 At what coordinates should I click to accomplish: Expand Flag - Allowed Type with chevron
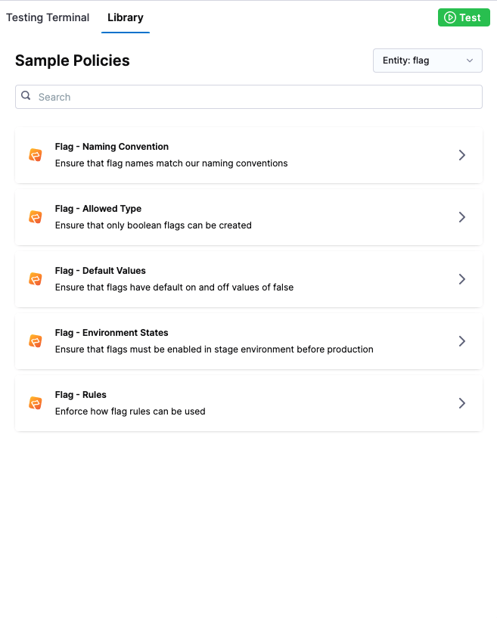(461, 217)
